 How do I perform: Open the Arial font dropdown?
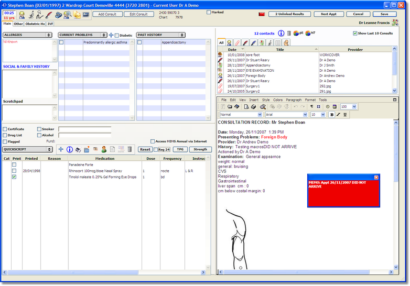[305, 115]
